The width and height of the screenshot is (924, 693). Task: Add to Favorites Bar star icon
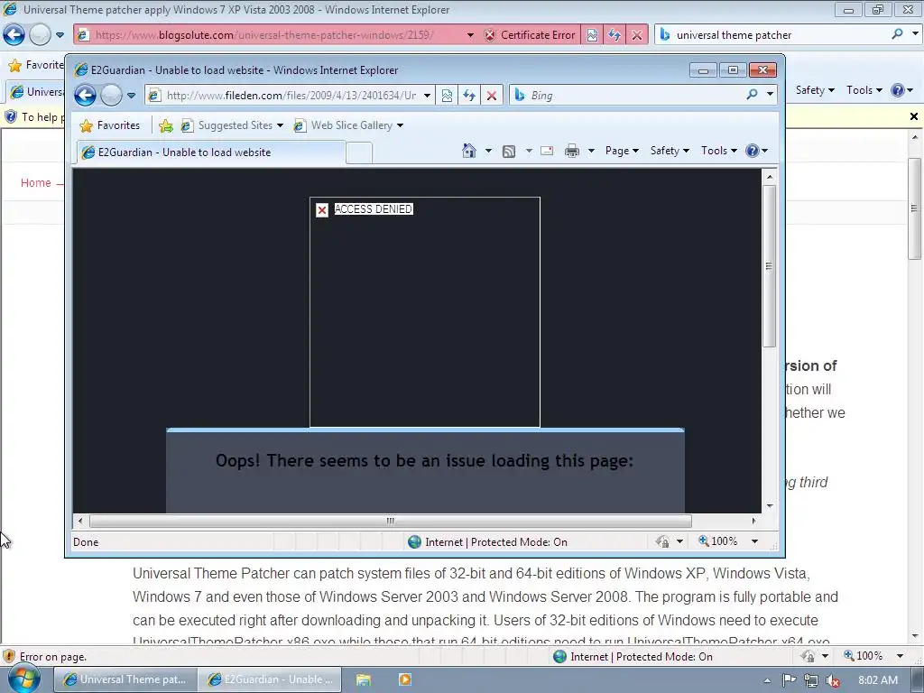[x=166, y=125]
